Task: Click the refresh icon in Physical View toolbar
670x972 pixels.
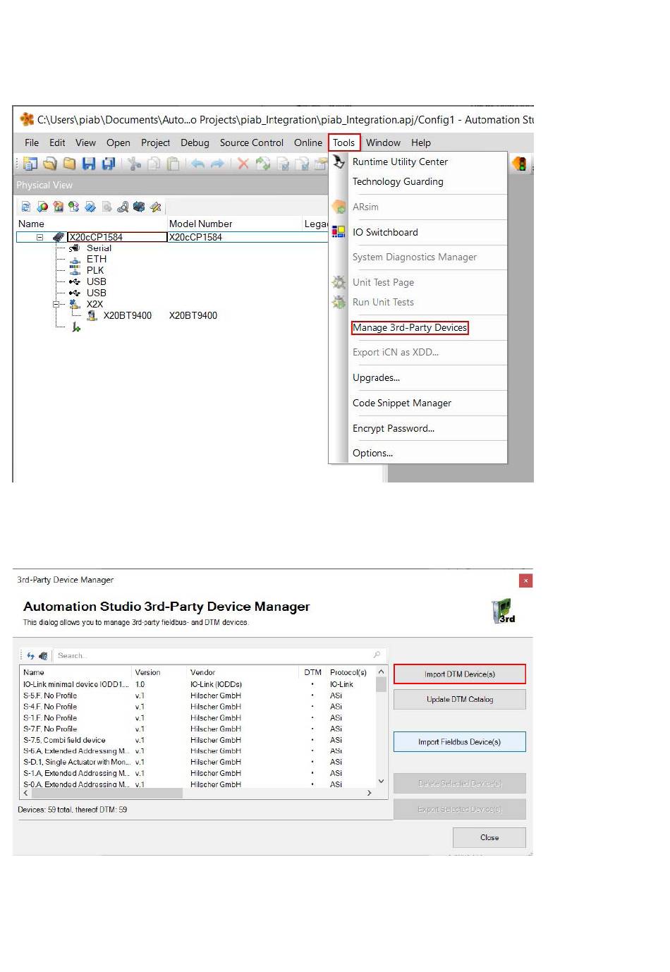Action: 26,207
